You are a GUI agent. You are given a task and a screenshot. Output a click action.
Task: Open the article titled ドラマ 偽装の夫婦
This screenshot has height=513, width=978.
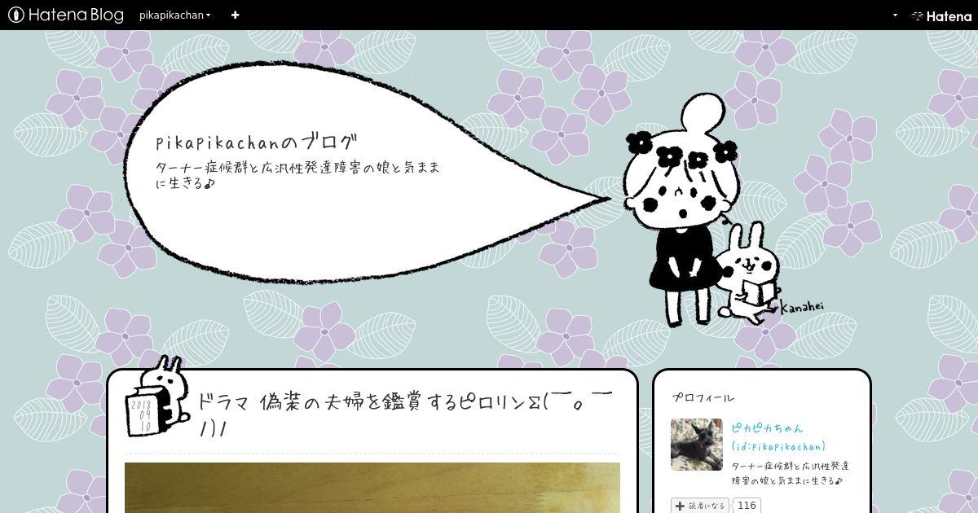[404, 414]
